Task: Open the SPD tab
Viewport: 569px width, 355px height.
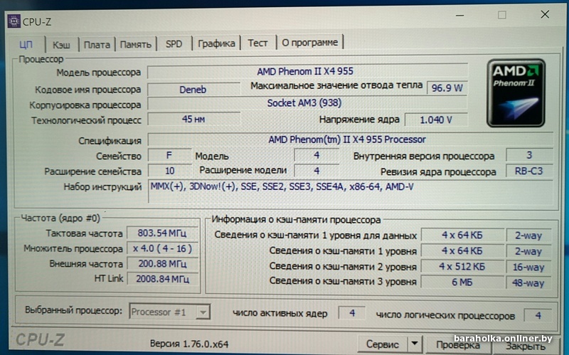Action: point(174,44)
